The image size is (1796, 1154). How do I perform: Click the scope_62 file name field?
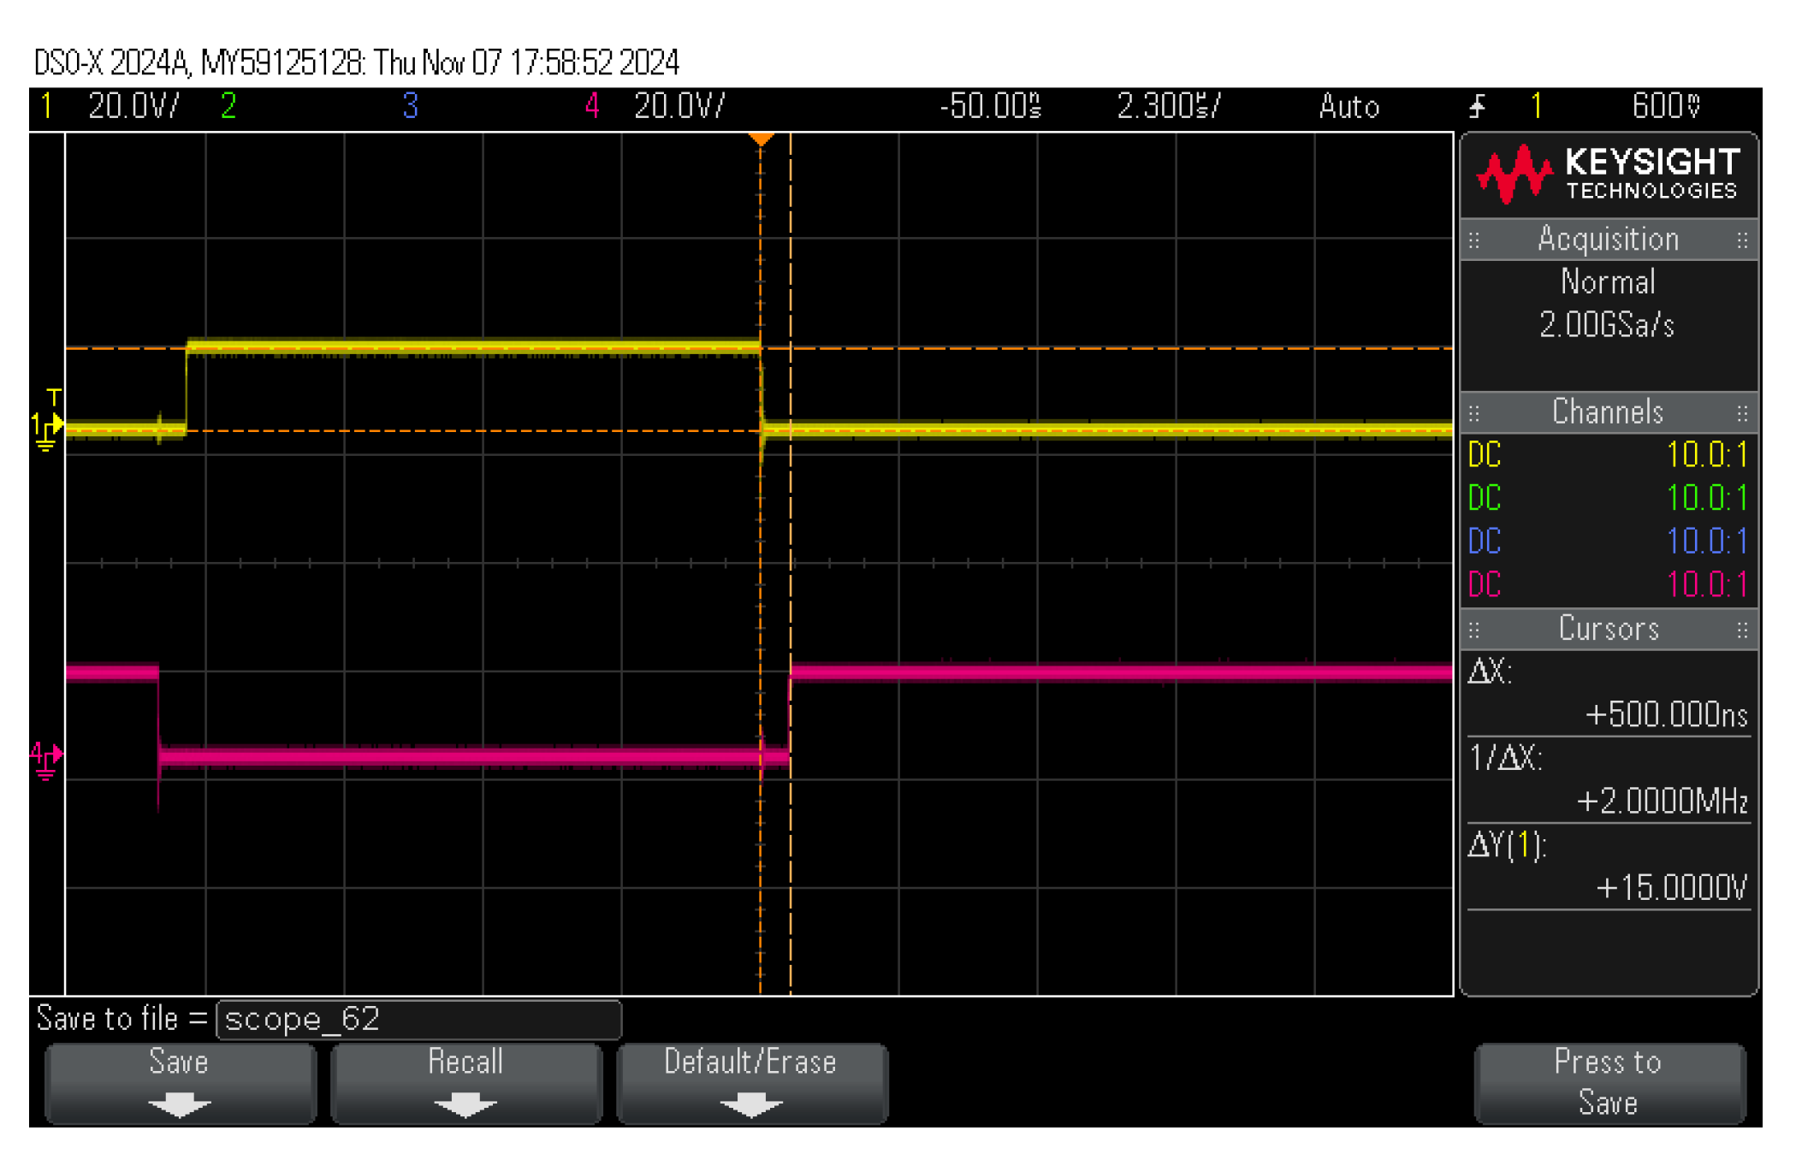[x=418, y=1019]
